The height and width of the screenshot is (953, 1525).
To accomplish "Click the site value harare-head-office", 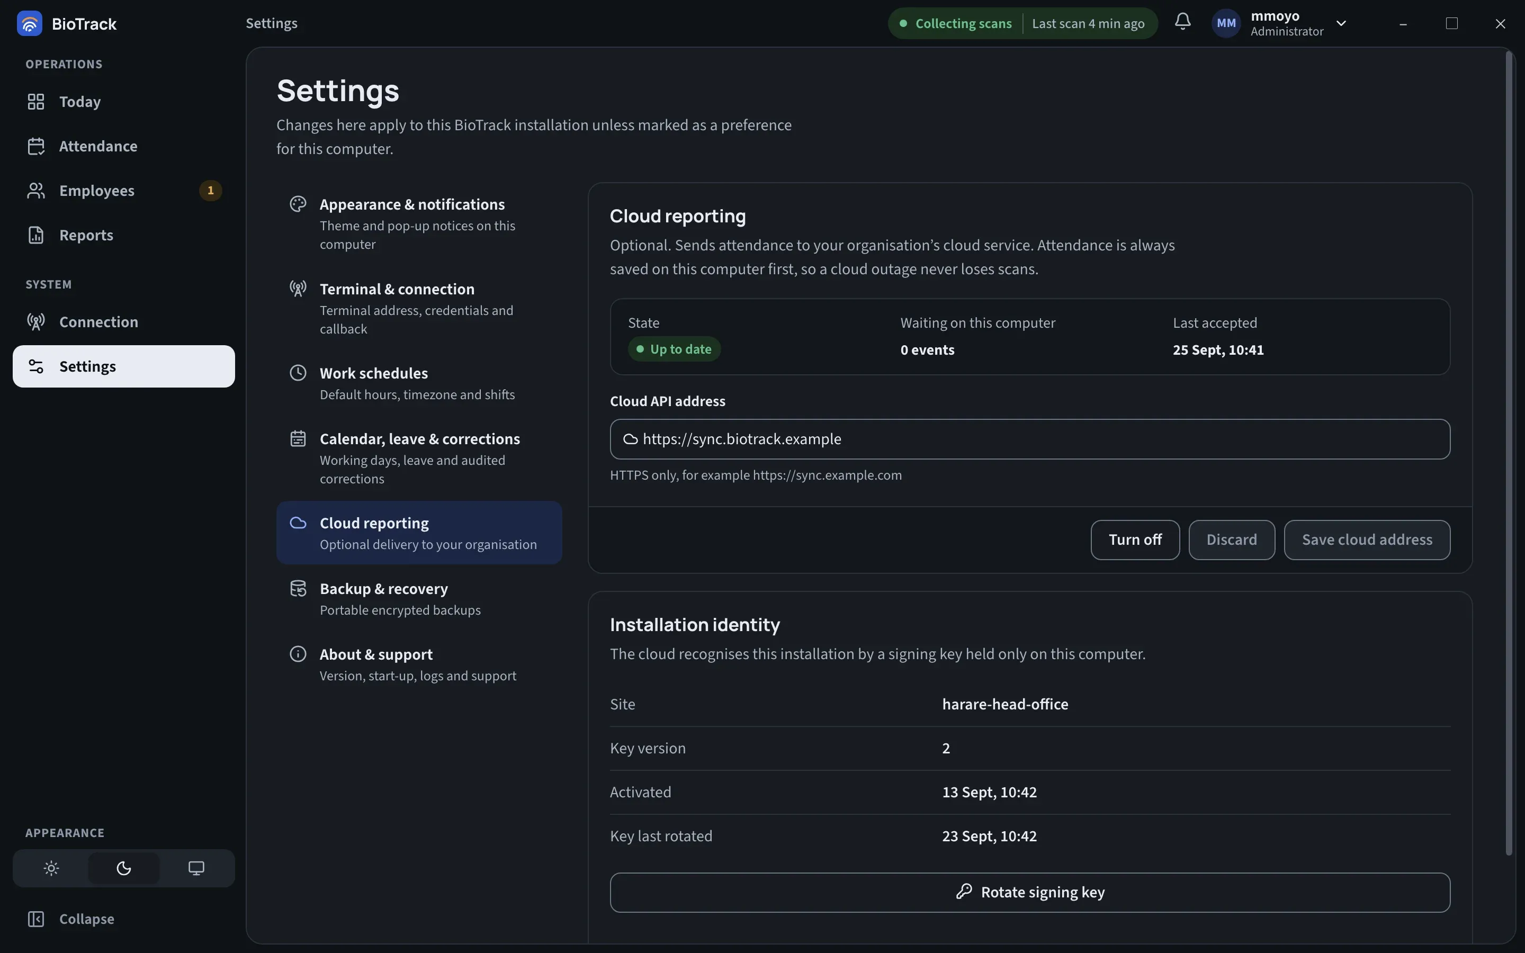I will click(1005, 704).
